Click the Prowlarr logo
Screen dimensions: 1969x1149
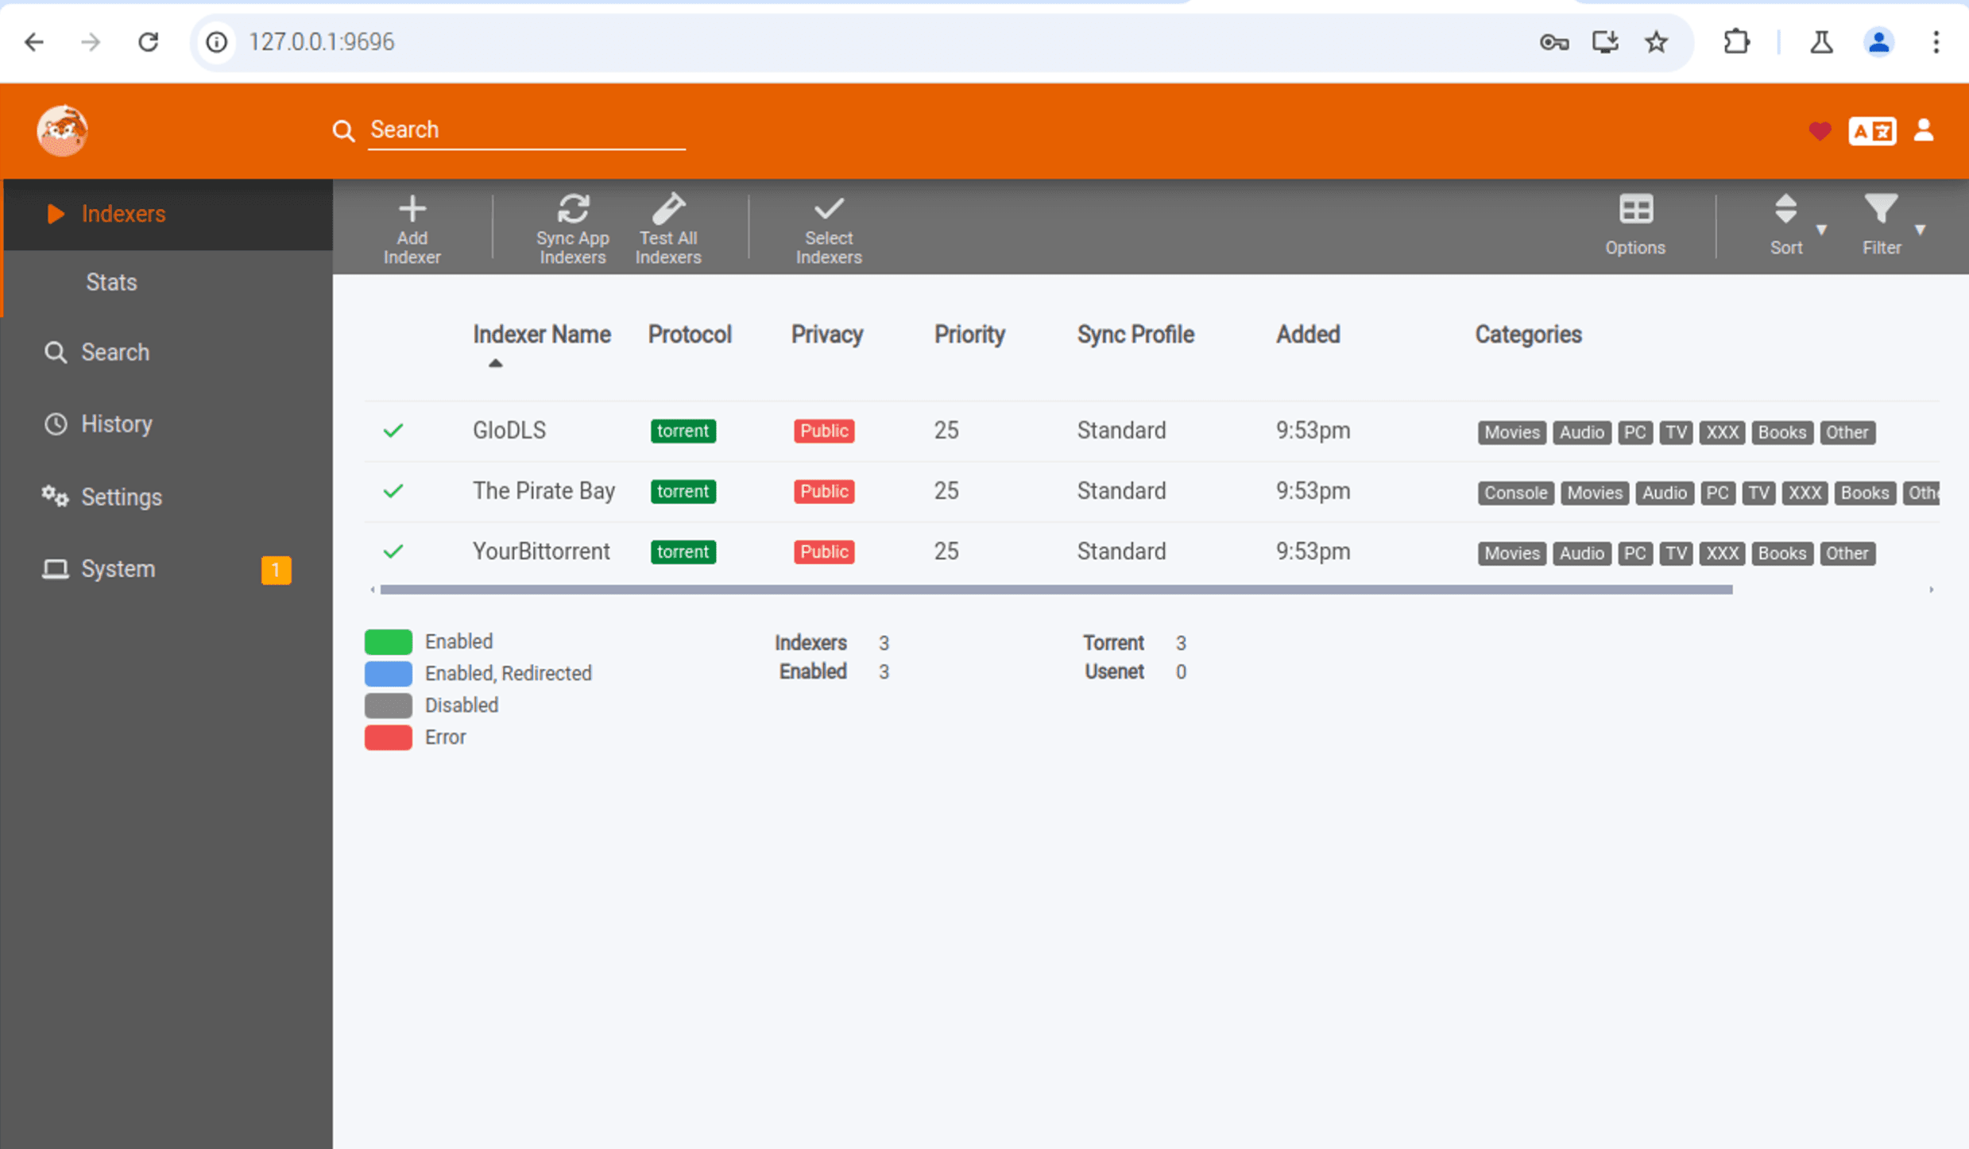click(x=62, y=130)
